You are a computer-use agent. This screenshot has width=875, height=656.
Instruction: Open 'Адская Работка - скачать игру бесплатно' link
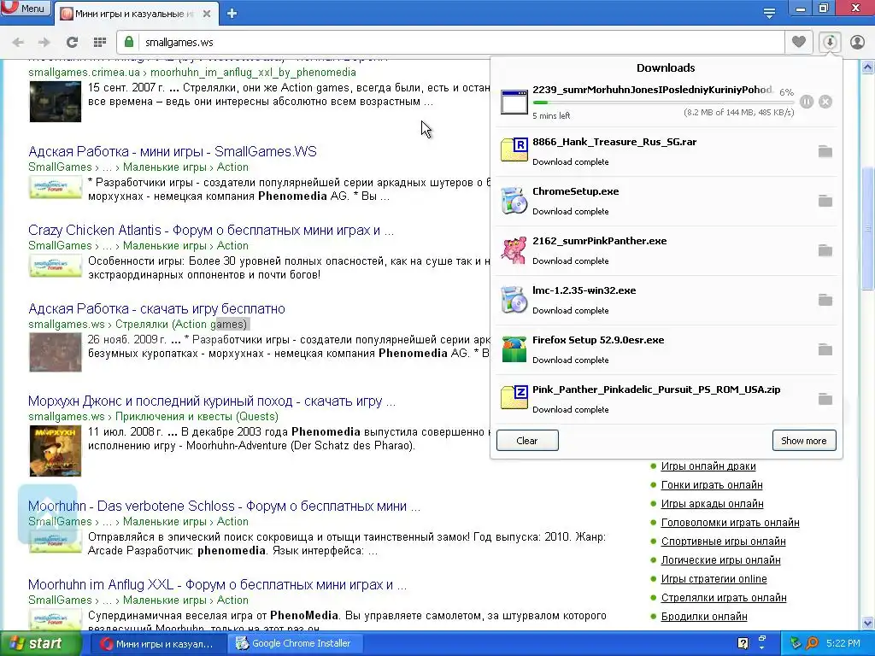coord(157,308)
